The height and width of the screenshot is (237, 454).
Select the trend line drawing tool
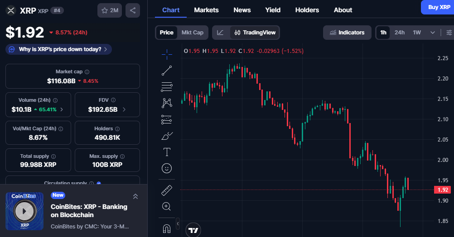coord(167,70)
